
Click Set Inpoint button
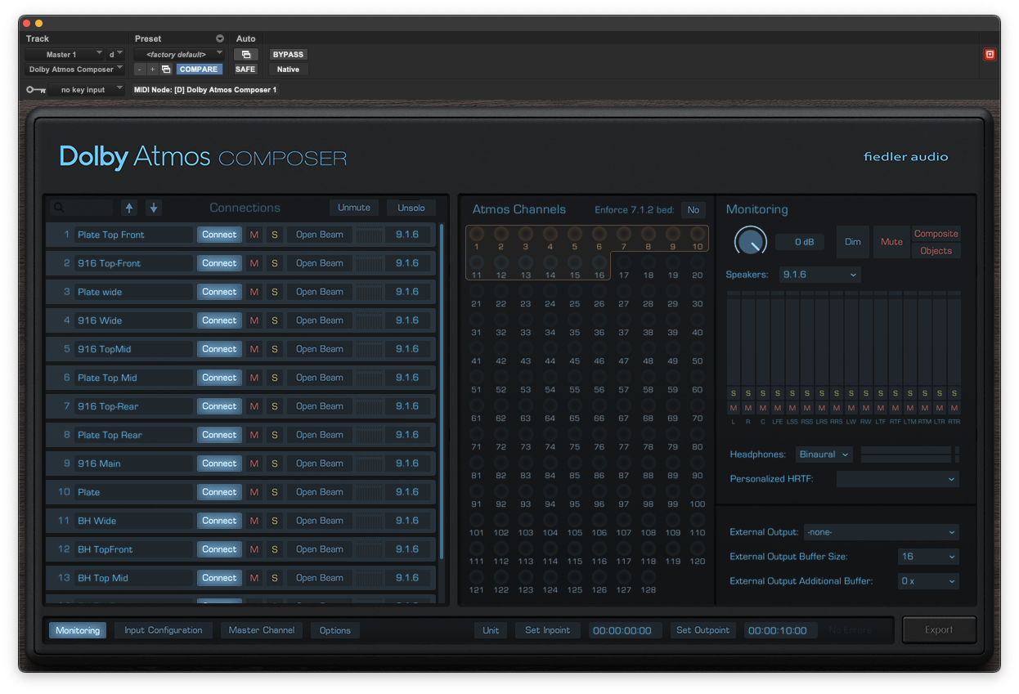coord(548,630)
